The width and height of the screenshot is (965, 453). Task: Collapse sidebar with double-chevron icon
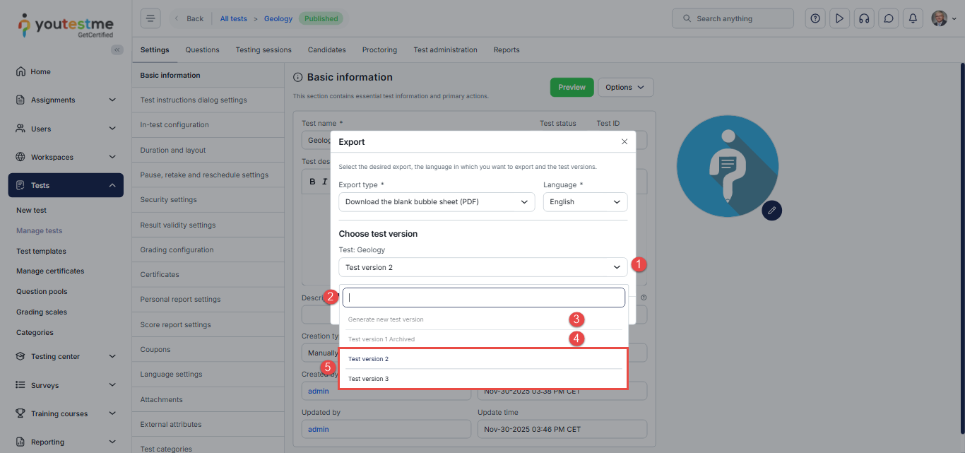click(117, 49)
